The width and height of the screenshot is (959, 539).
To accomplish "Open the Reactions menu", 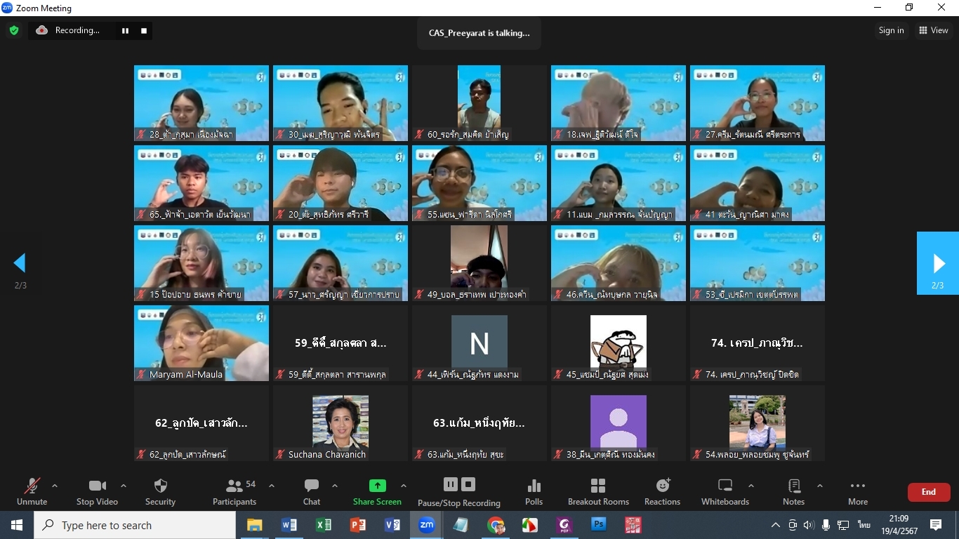I will 662,492.
